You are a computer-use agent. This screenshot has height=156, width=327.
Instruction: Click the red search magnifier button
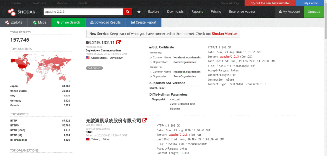point(128,12)
